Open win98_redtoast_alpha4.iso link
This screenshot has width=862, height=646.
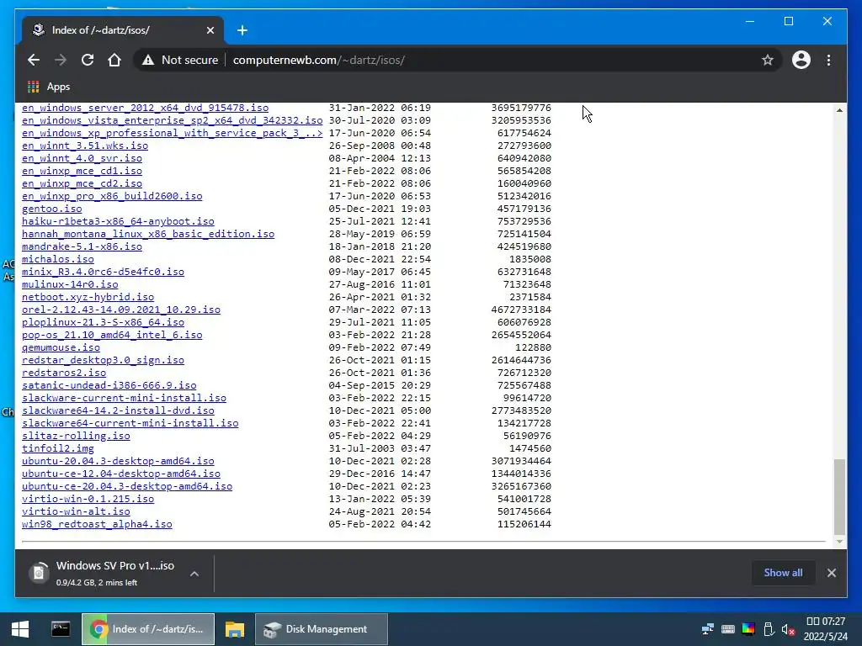97,525
